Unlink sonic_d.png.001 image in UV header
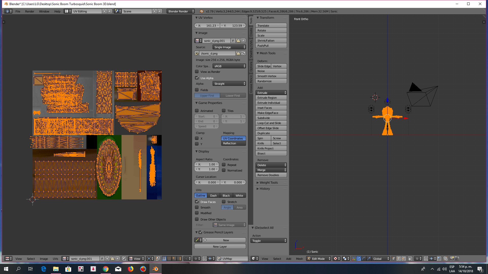Image resolution: width=488 pixels, height=274 pixels. pos(117,259)
